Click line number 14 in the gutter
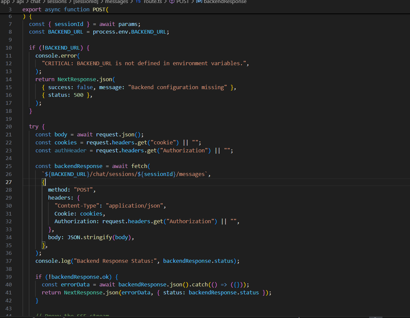Viewport: 410px width, 318px height. [x=9, y=79]
